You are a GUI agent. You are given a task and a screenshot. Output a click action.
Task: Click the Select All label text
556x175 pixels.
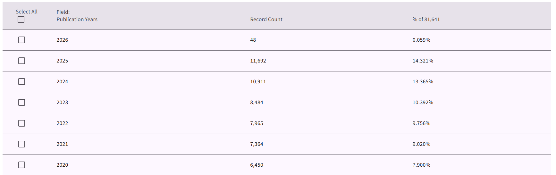point(27,12)
